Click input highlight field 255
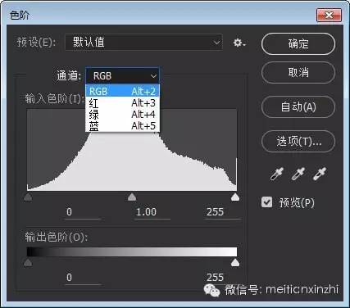 pos(222,212)
